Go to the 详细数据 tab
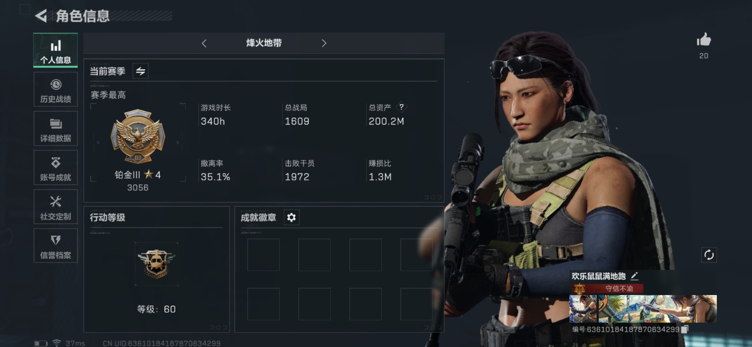 (56, 128)
